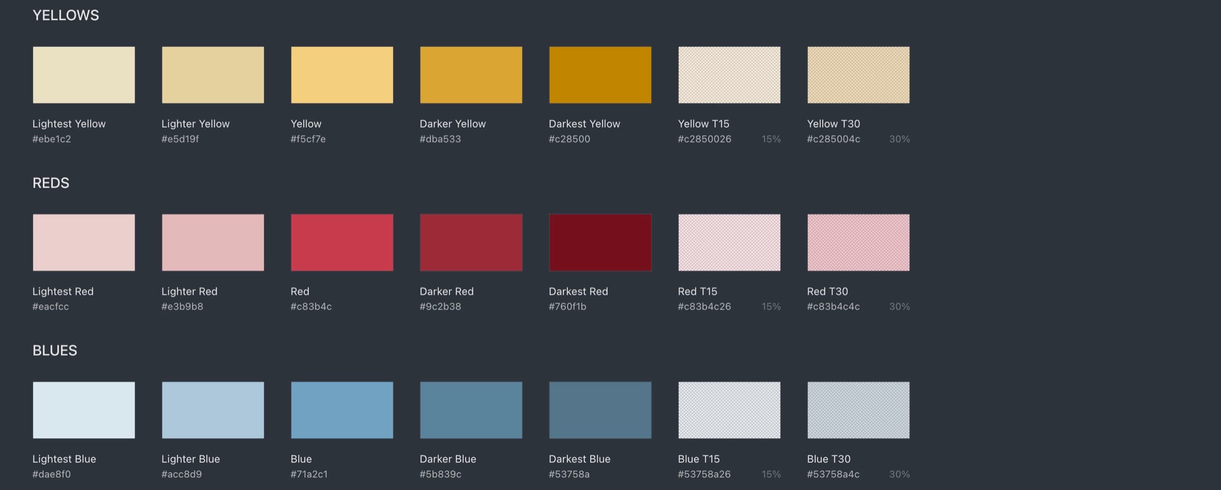This screenshot has width=1221, height=490.
Task: Click the Yellow T30 transparent swatch
Action: pyautogui.click(x=858, y=75)
